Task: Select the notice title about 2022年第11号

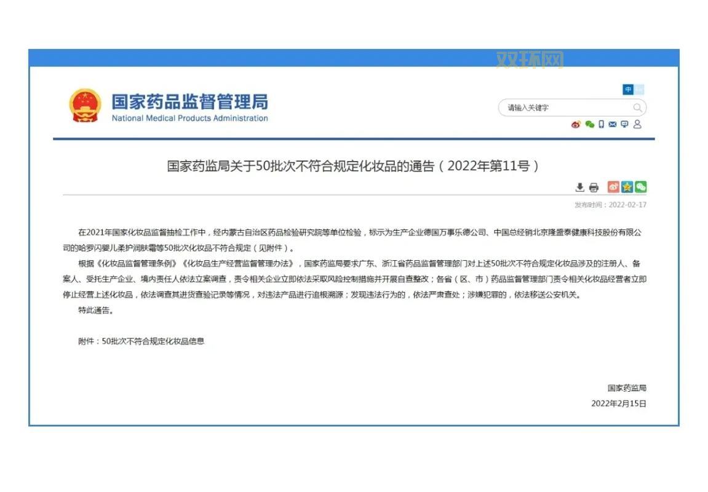Action: pos(354,165)
